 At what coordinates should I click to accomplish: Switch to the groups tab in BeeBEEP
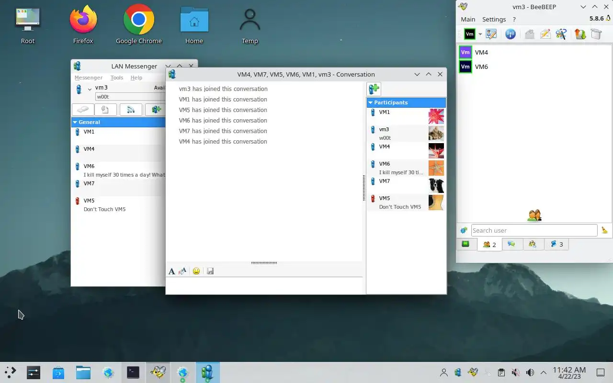(x=533, y=244)
